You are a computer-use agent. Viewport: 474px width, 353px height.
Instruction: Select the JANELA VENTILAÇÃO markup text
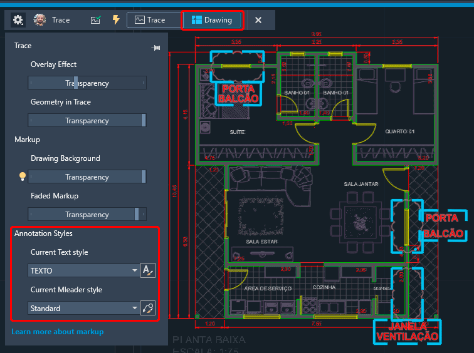click(x=408, y=331)
